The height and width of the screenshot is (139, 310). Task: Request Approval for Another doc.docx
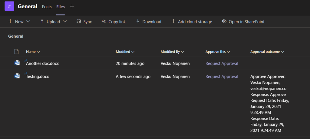pyautogui.click(x=222, y=63)
